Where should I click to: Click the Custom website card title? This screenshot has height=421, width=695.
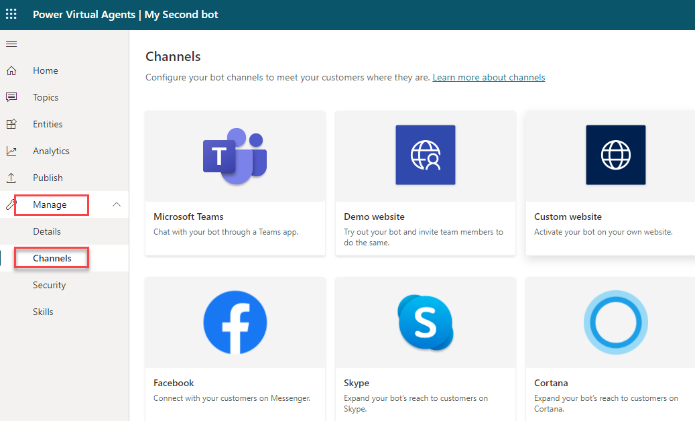point(568,217)
